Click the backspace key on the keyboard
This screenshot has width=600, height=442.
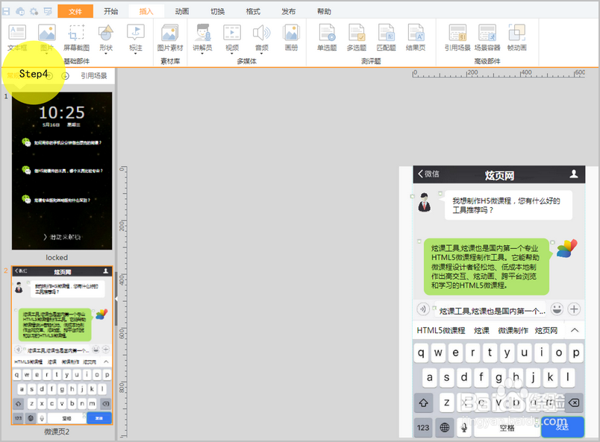574,402
